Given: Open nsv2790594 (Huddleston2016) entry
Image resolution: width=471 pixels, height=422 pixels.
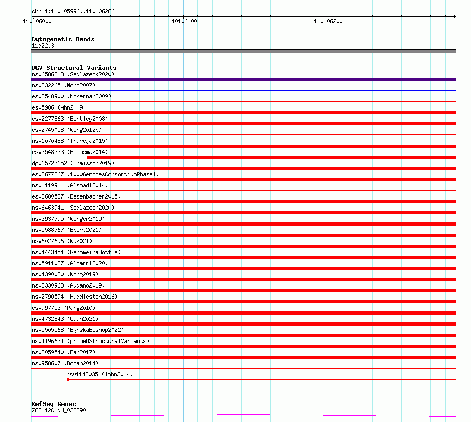Looking at the screenshot, I should point(75,297).
